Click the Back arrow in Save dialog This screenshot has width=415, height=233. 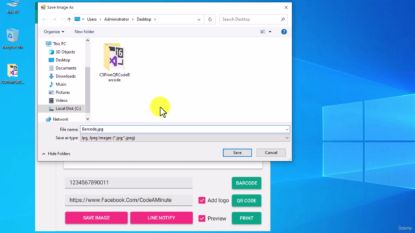(x=45, y=19)
